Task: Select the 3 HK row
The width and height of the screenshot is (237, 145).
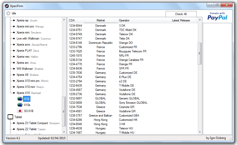Action: 132,124
